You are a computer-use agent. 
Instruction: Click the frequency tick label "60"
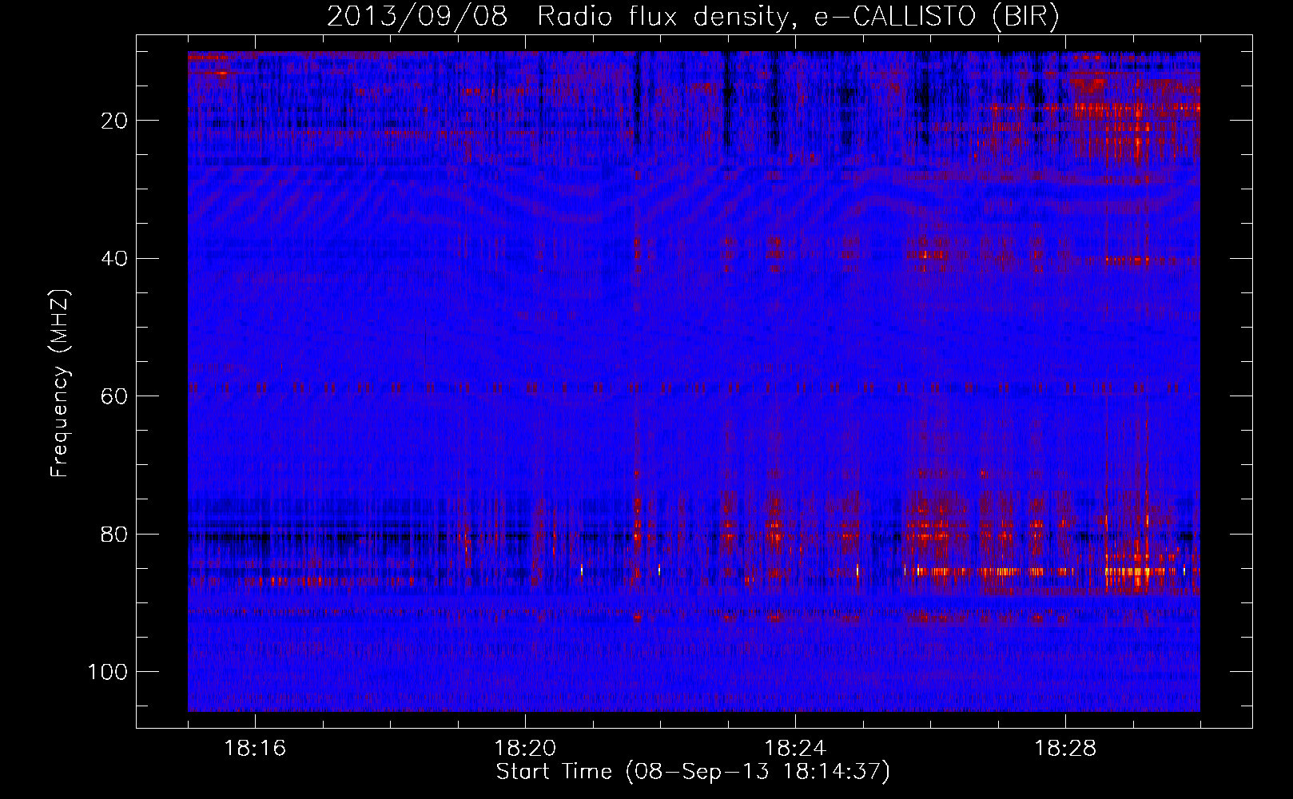pos(115,396)
